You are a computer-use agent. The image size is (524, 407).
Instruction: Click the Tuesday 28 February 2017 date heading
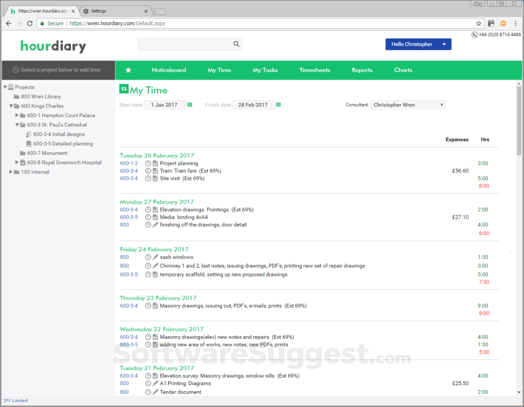point(157,155)
